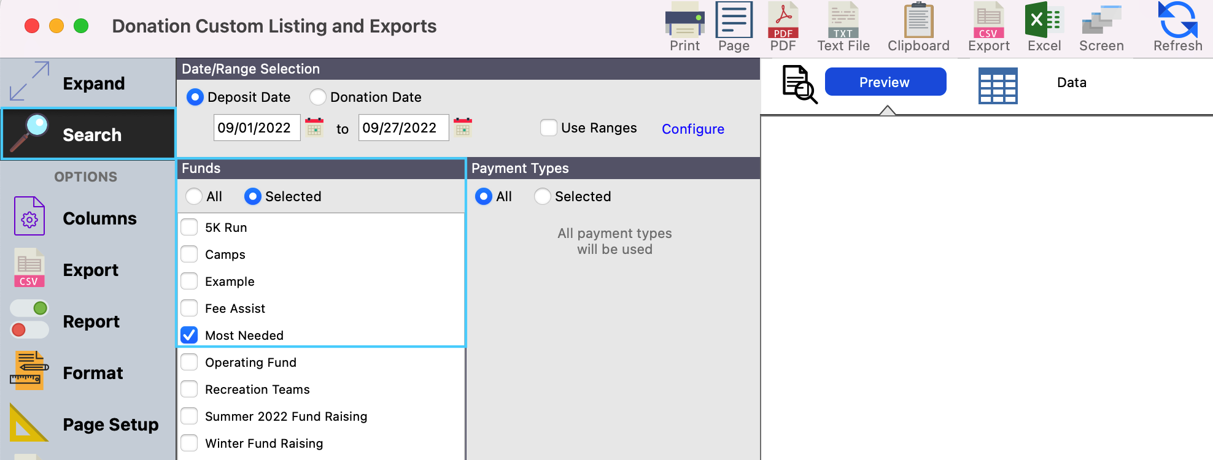Click the Refresh icon
This screenshot has height=460, width=1213.
(x=1177, y=27)
